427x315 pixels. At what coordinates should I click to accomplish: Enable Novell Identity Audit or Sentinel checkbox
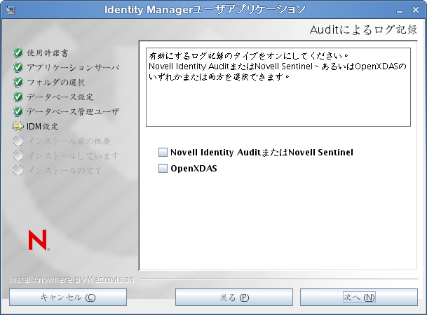[x=163, y=152]
